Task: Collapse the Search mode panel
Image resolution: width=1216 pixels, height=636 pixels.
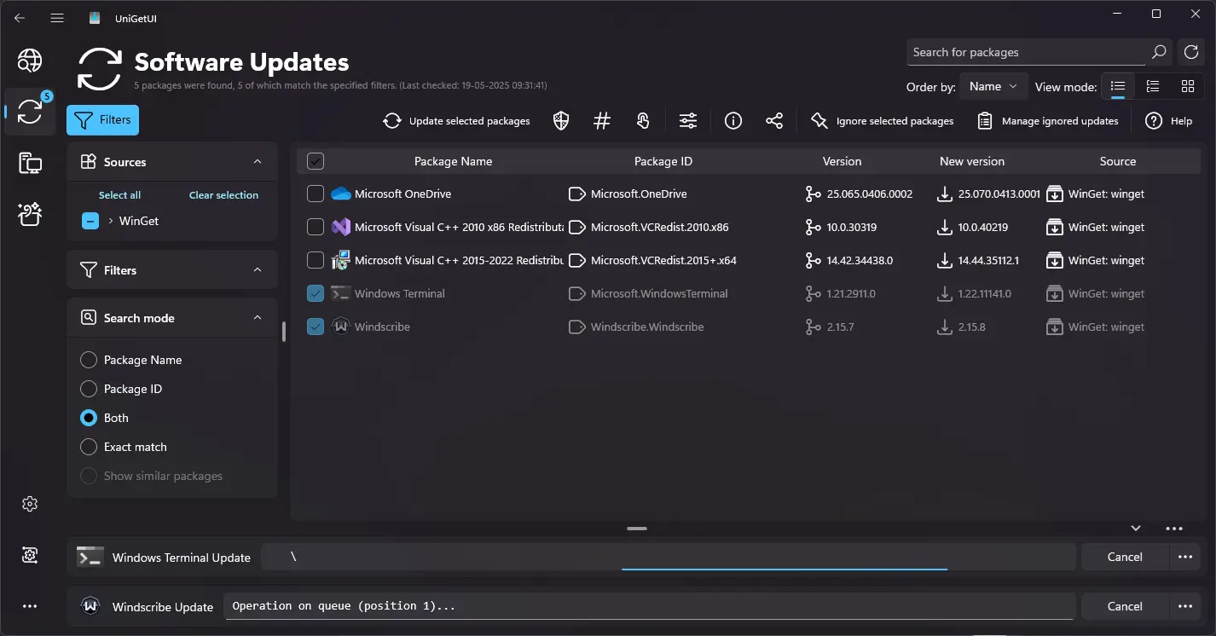Action: point(258,318)
